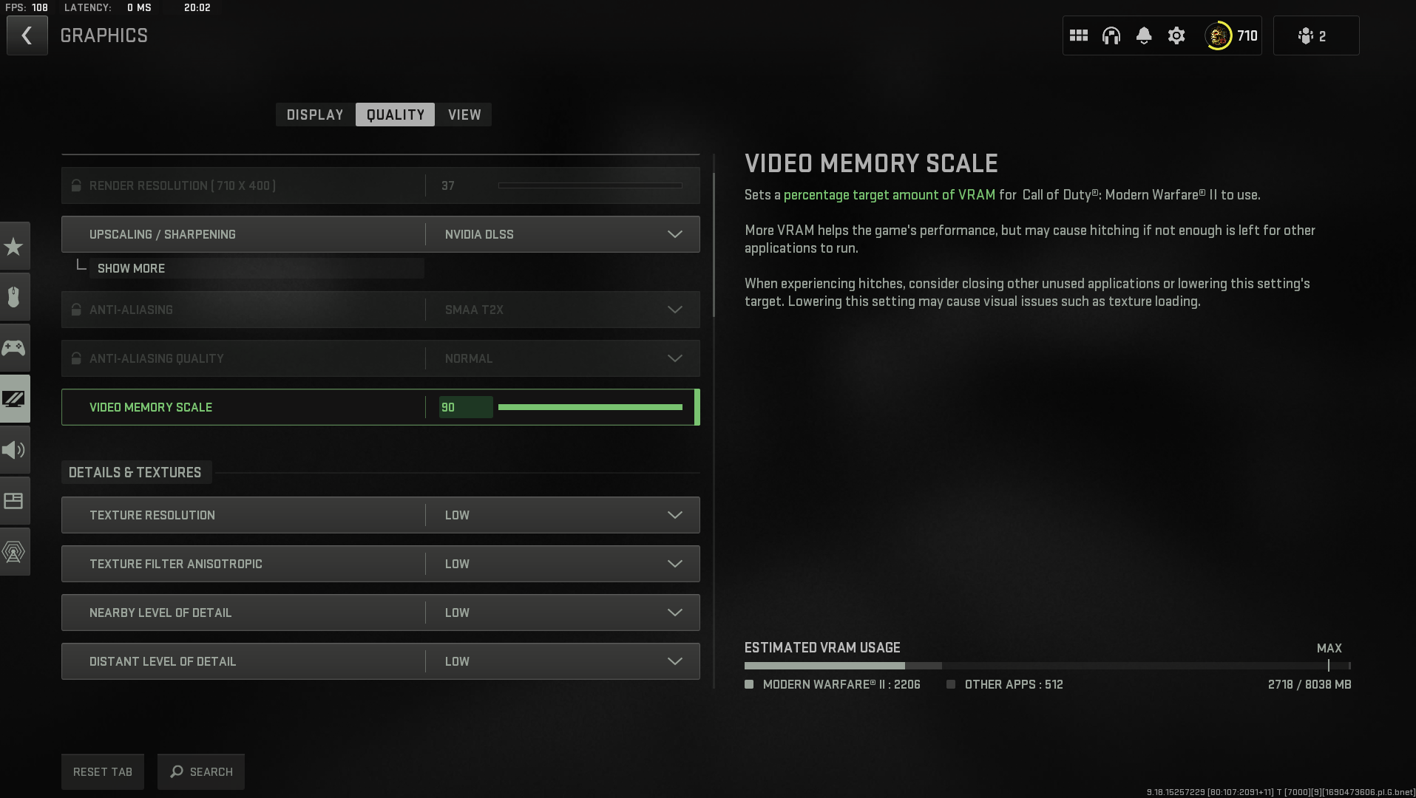Open Keyboard and Mouse sidebar settings
1416x798 pixels.
tap(14, 297)
